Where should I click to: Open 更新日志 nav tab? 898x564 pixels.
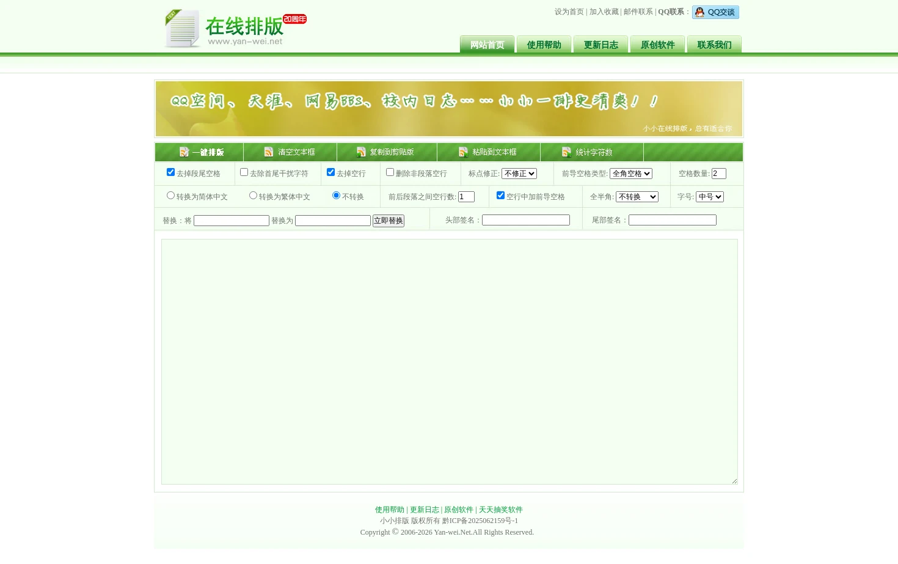600,45
